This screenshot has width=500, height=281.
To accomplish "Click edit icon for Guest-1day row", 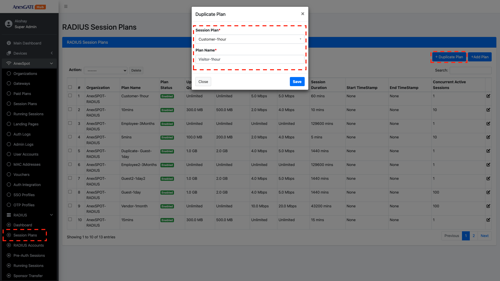I will pyautogui.click(x=488, y=192).
